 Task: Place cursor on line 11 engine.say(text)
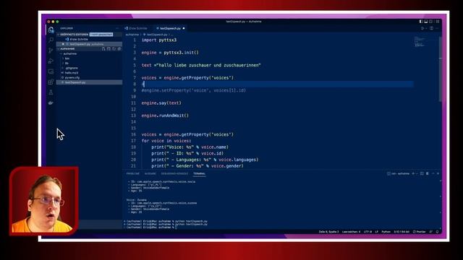click(161, 103)
